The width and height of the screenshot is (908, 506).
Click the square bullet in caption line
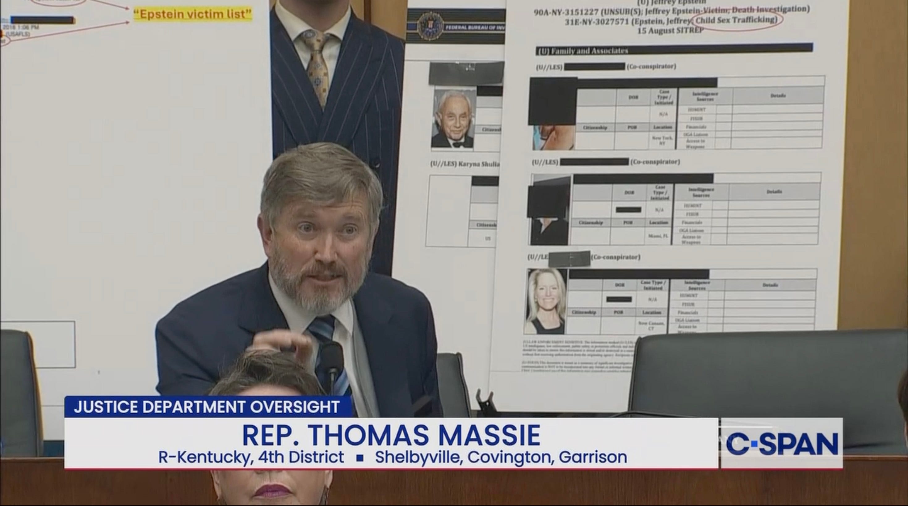coord(360,458)
